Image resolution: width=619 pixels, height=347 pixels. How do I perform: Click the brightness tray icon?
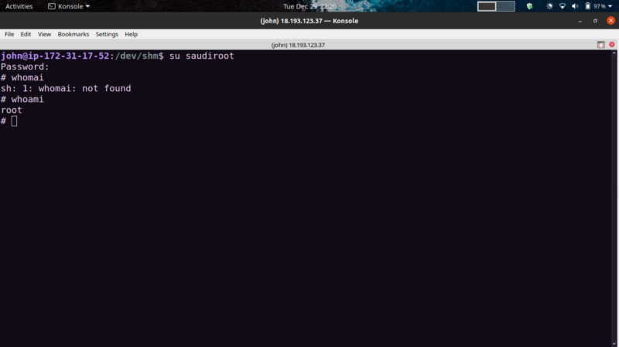click(549, 6)
